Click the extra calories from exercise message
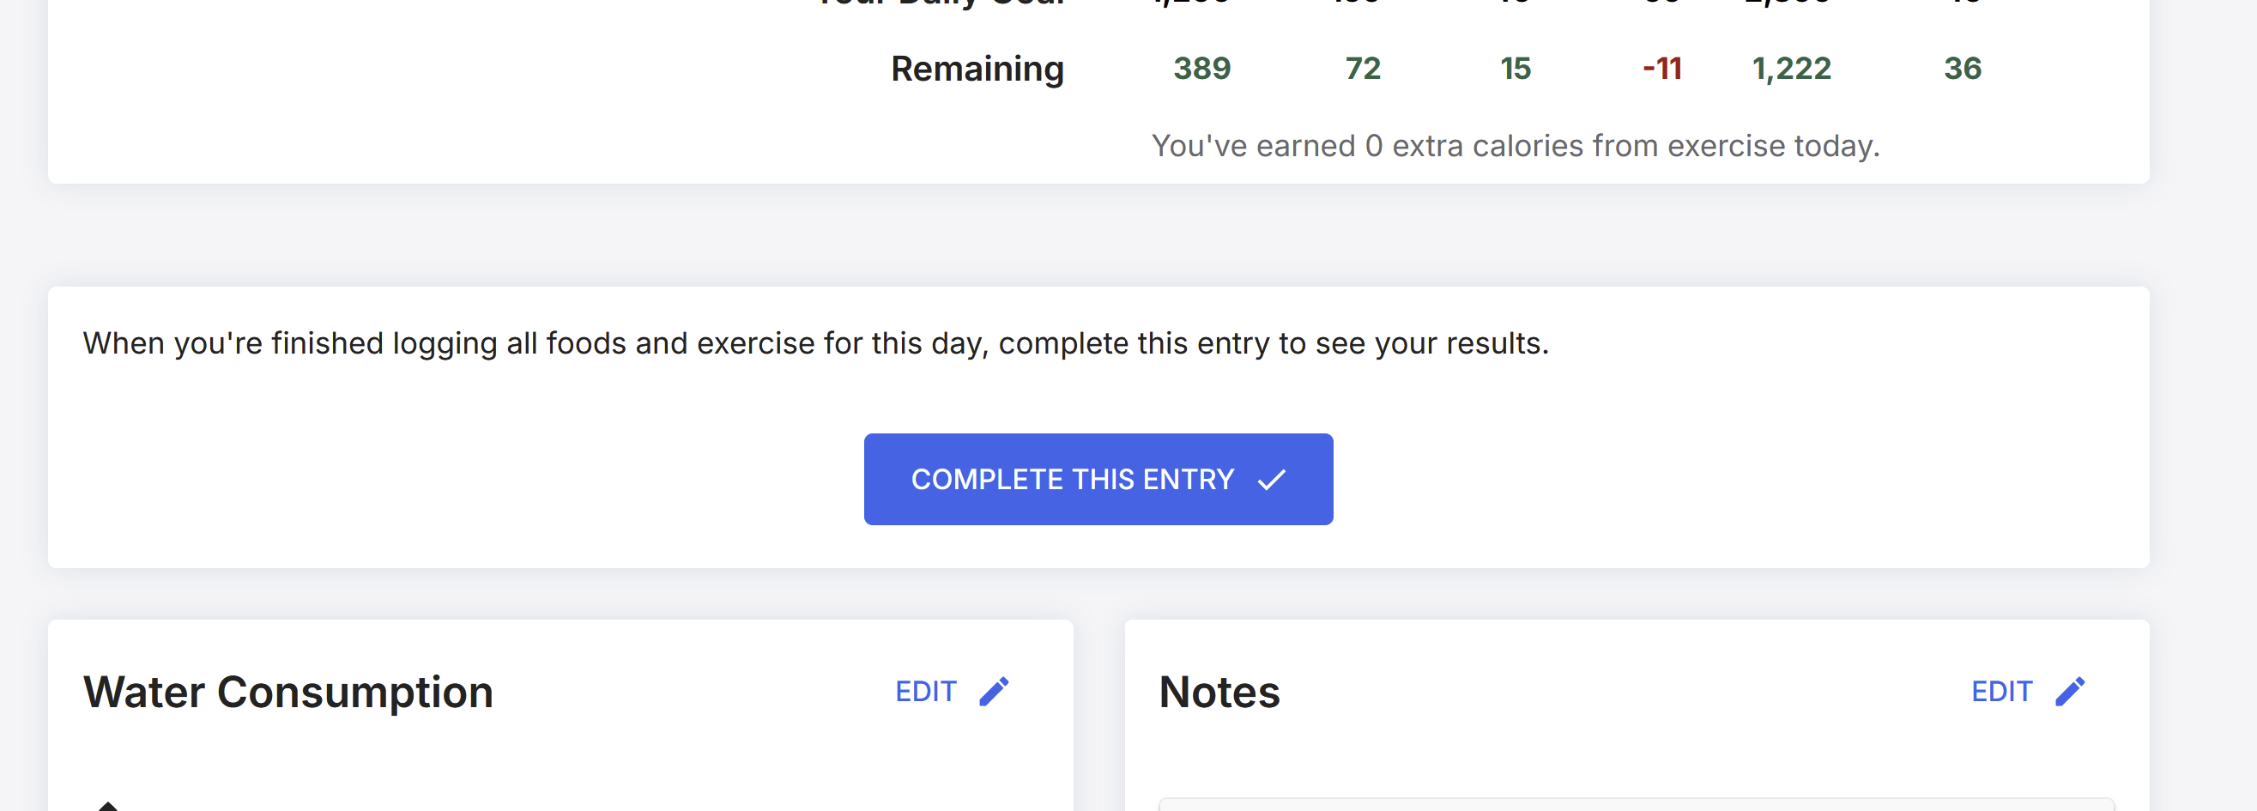Image resolution: width=2257 pixels, height=811 pixels. (1515, 145)
